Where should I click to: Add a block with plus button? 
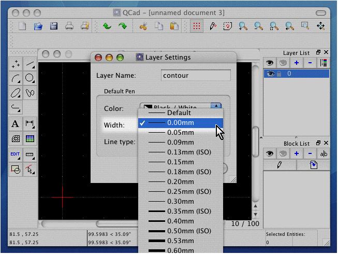pyautogui.click(x=297, y=153)
